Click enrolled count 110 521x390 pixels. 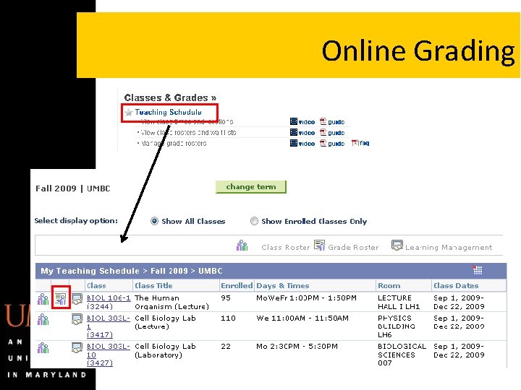tap(228, 318)
